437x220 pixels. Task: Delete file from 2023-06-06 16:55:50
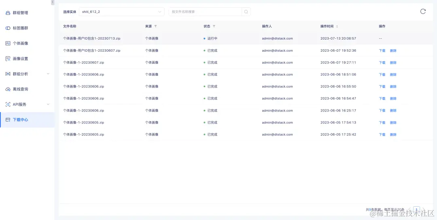pos(393,86)
